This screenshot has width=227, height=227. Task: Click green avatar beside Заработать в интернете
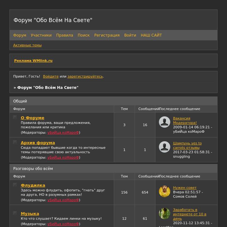165,213
